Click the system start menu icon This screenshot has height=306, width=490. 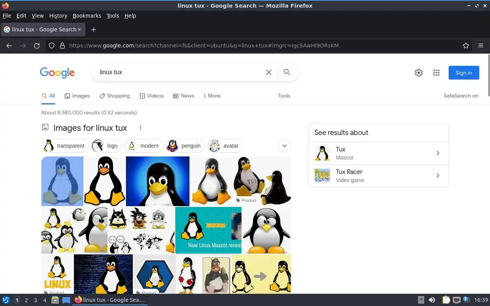tap(6, 300)
